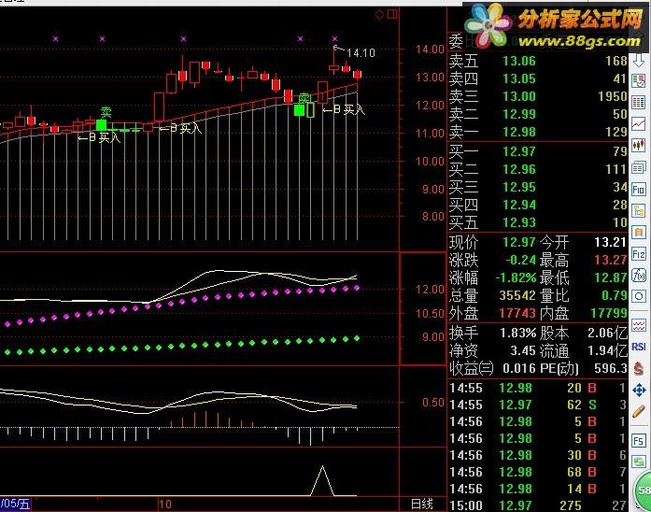Click the 10 month marker on time axis
This screenshot has height=512, width=651.
165,505
